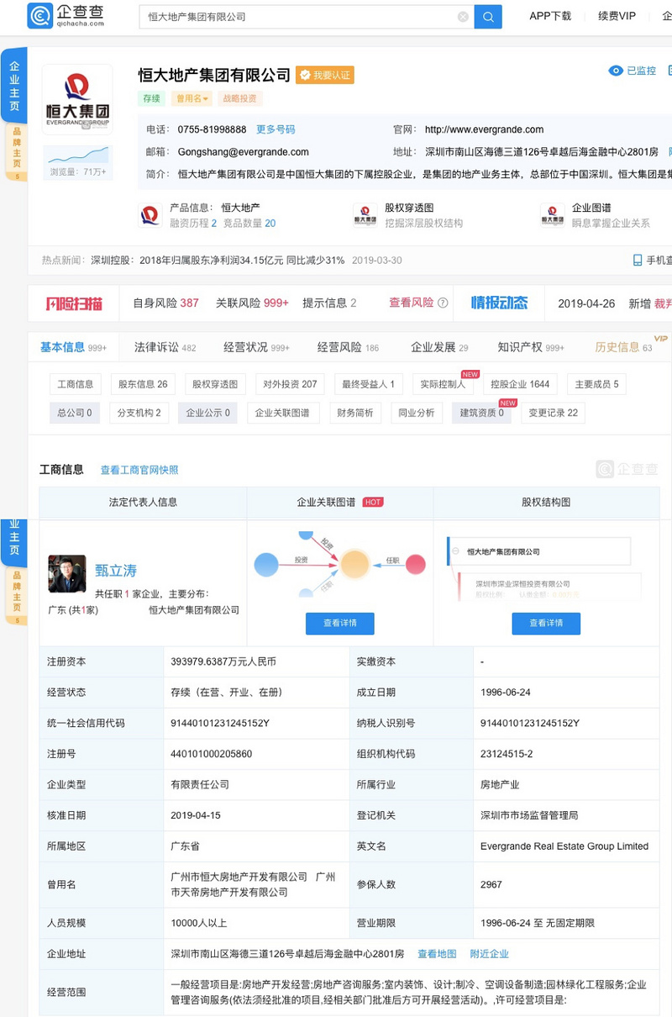
Task: Click the blue search magnifier button
Action: [x=488, y=17]
